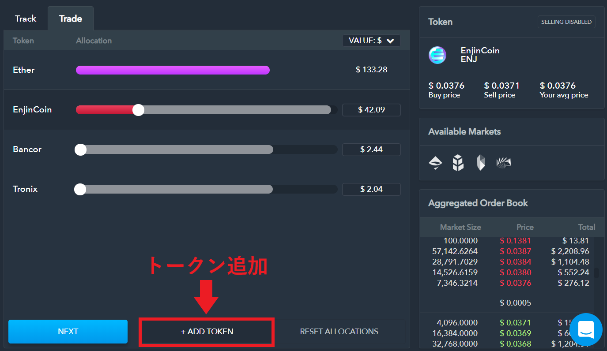Click the Bancor $ 2.44 value field
Image resolution: width=607 pixels, height=351 pixels.
click(371, 149)
